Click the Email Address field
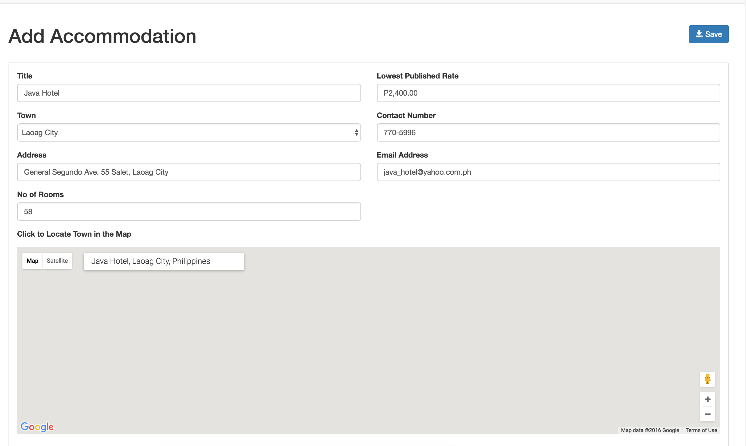Viewport: 746px width, 446px height. (548, 172)
